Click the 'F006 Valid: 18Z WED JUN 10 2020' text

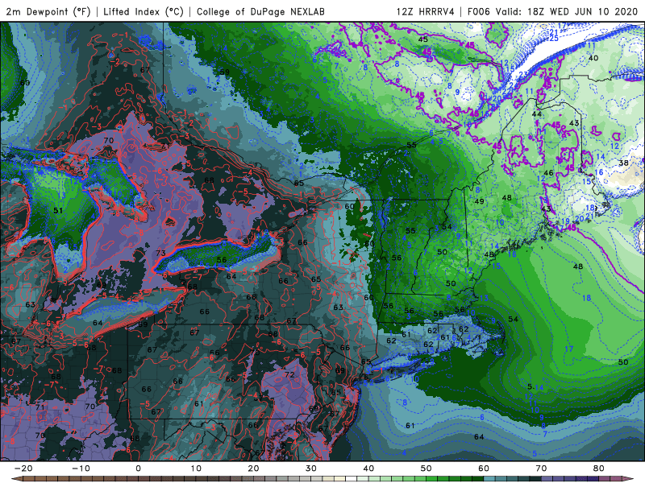(x=552, y=11)
